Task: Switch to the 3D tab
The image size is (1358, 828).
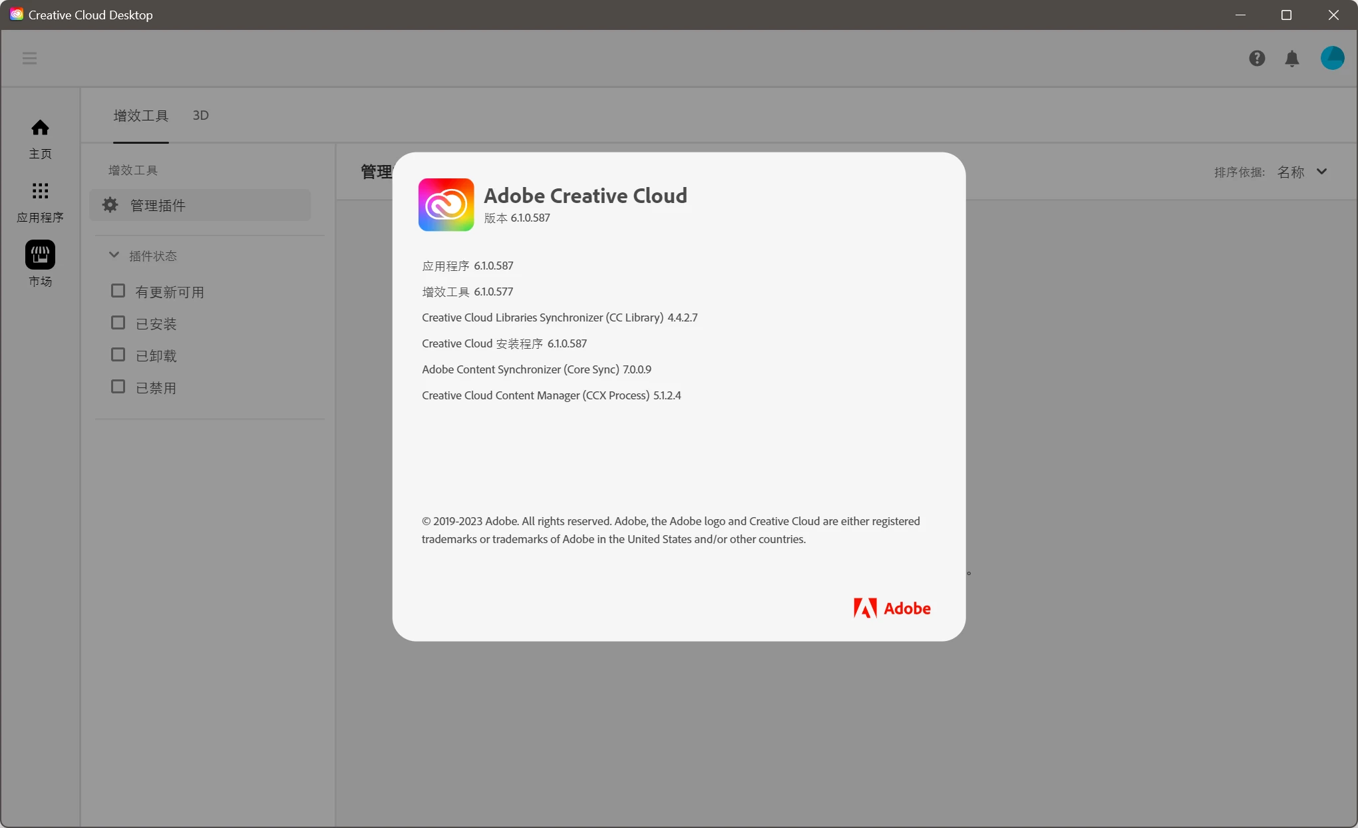Action: pos(200,115)
